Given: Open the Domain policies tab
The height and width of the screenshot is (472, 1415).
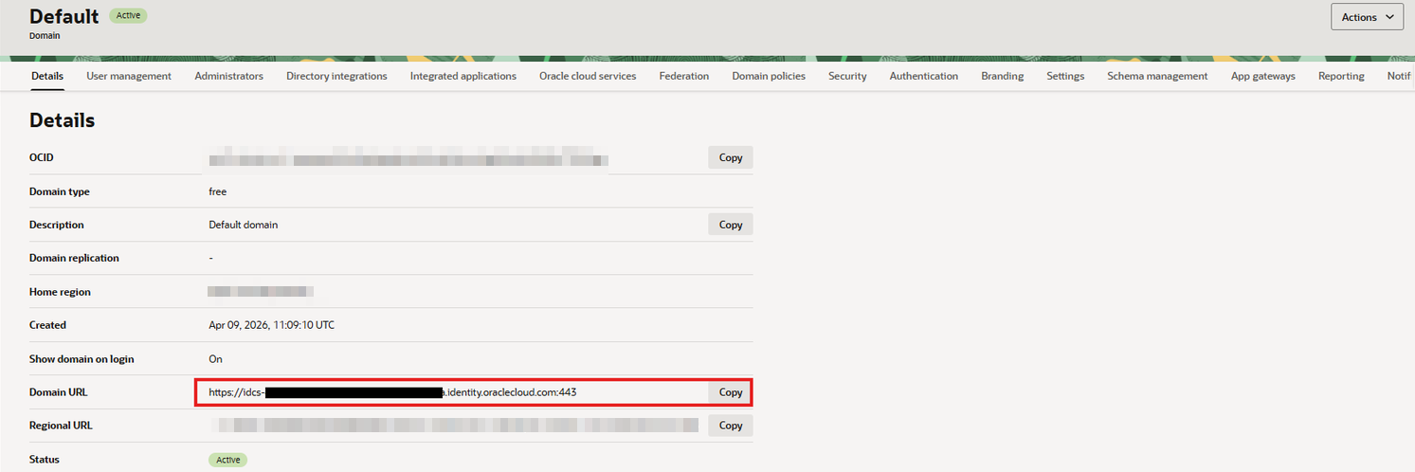Looking at the screenshot, I should pyautogui.click(x=769, y=76).
